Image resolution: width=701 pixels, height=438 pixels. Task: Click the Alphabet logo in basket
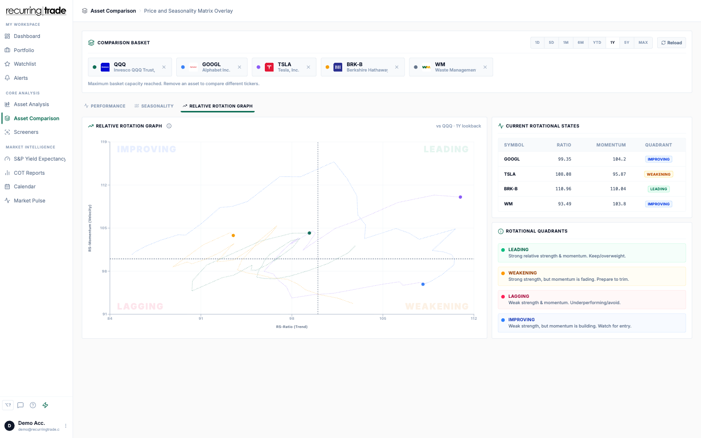193,67
